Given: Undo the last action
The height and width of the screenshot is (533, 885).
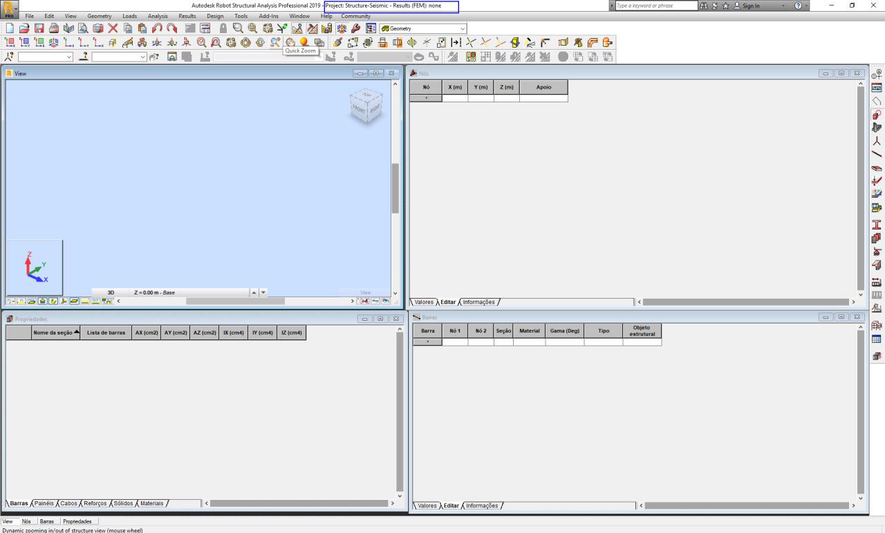Looking at the screenshot, I should pos(157,29).
